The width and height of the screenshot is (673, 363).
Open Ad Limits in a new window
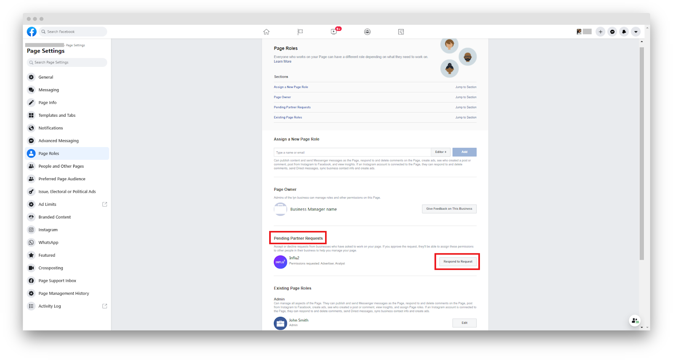coord(105,205)
